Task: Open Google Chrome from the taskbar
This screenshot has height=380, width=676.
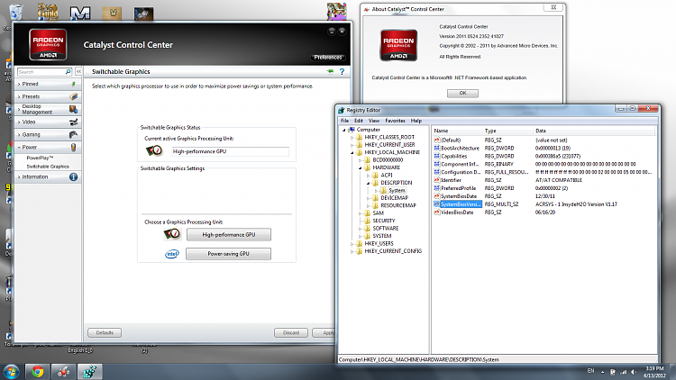Action: 37,371
